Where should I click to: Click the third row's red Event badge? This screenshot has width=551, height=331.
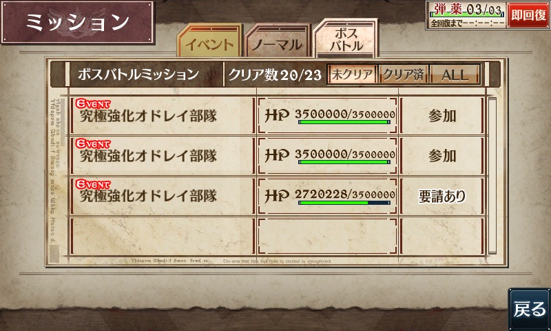click(x=93, y=184)
